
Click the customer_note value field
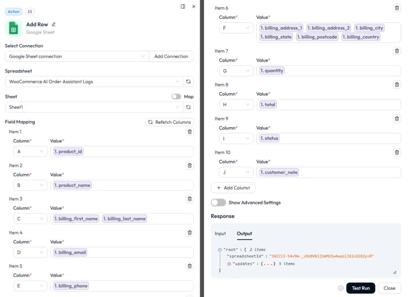(x=328, y=173)
